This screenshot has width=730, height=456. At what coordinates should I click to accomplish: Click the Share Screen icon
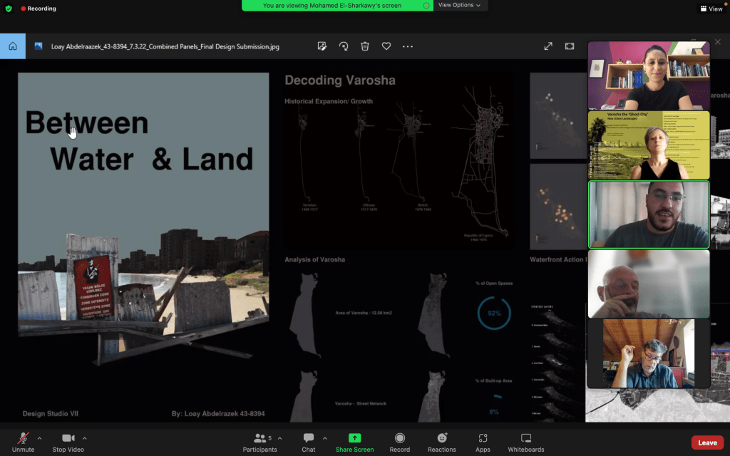(x=354, y=438)
